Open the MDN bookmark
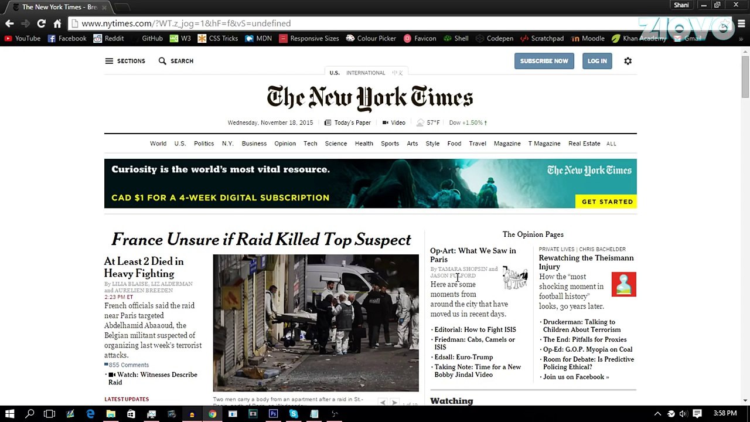Image resolution: width=750 pixels, height=422 pixels. coord(258,38)
